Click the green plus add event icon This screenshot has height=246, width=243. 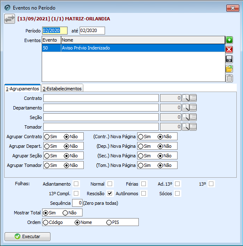tap(229, 40)
